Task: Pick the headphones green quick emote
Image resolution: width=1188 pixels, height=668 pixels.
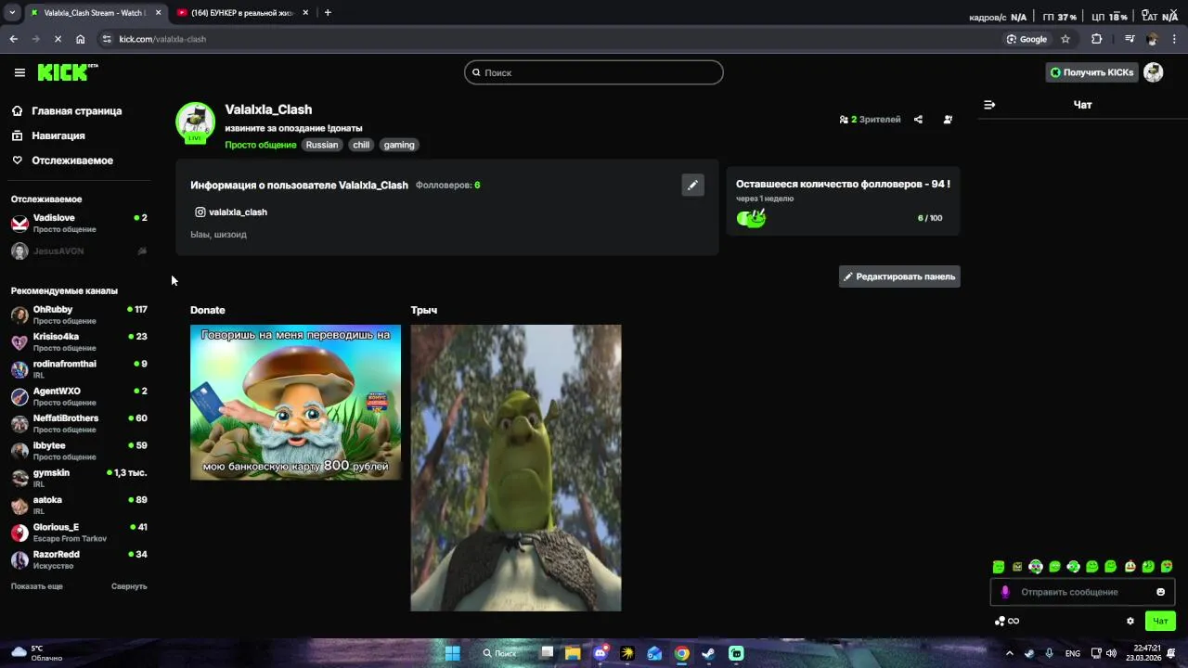Action: (1036, 567)
